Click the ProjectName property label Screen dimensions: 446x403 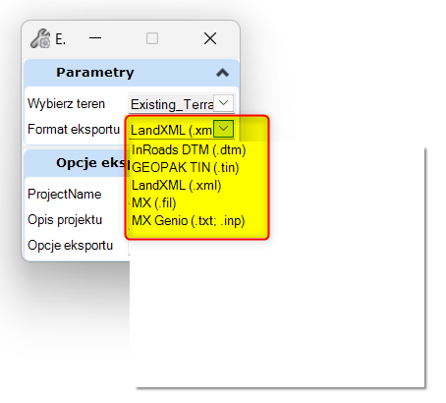pos(65,194)
